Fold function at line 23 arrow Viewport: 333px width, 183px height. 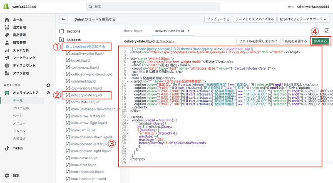128,120
